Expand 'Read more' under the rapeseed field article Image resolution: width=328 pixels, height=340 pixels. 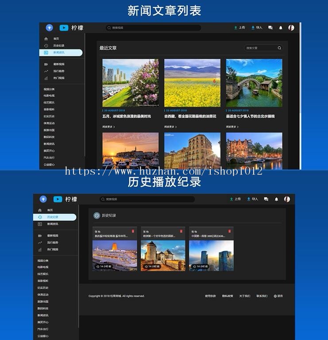(x=170, y=126)
